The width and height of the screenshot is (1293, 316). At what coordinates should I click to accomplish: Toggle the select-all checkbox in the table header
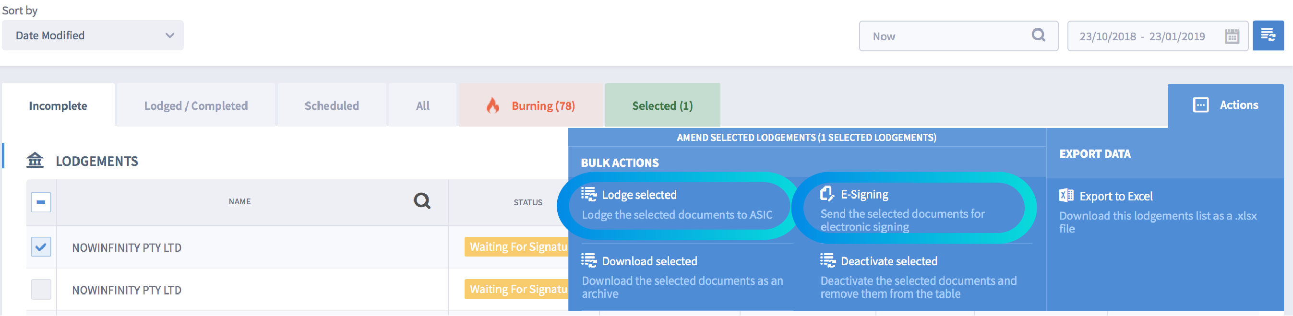pos(41,202)
